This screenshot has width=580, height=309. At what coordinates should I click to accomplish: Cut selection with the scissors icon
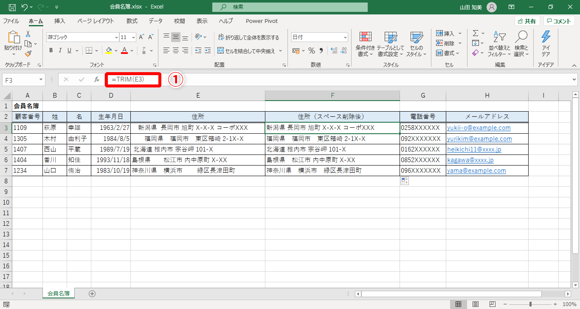click(x=28, y=34)
